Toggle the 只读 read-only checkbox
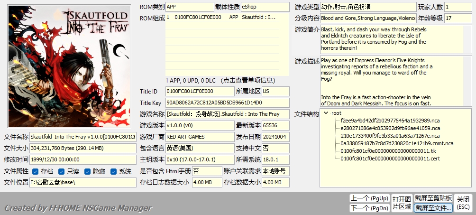Image resolution: width=476 pixels, height=215 pixels. (x=61, y=171)
